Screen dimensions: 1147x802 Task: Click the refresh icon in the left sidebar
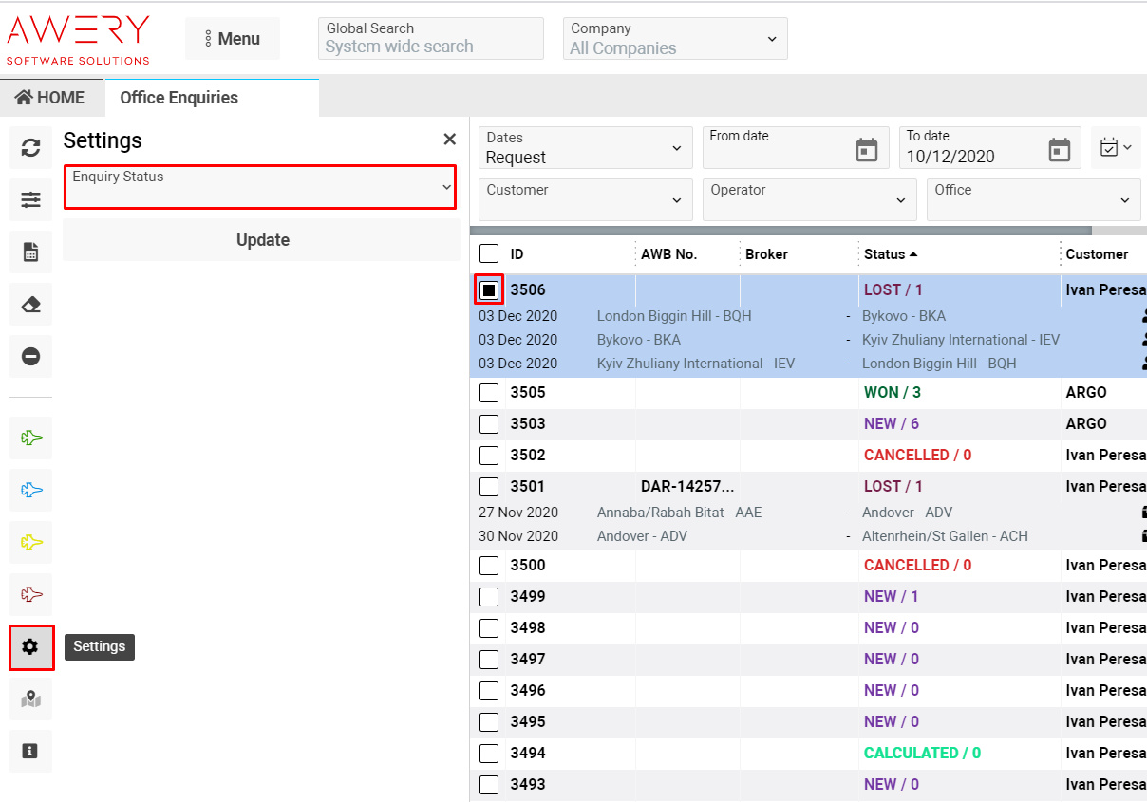[31, 148]
